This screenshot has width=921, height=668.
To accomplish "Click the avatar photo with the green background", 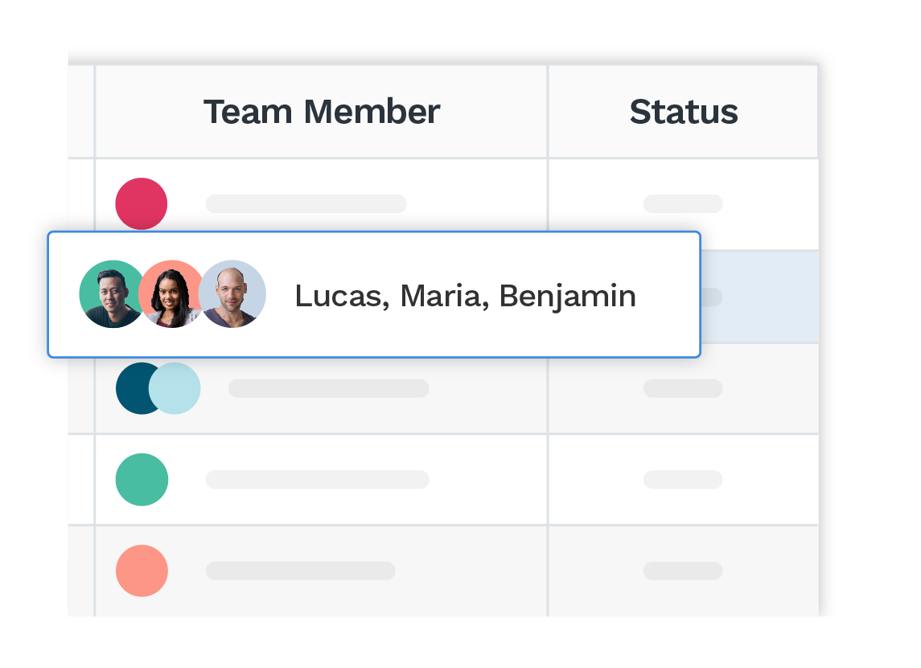I will [x=112, y=294].
